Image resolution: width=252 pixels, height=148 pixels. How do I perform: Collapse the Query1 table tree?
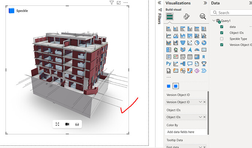click(214, 21)
